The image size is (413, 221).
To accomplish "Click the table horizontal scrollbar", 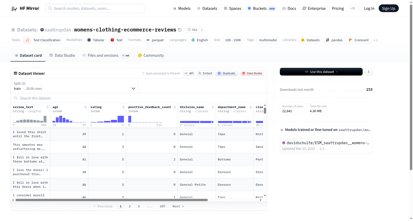I will pyautogui.click(x=112, y=200).
